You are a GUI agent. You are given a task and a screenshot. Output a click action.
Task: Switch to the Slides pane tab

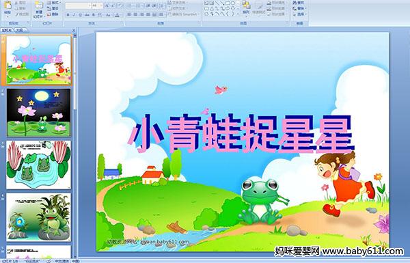(x=7, y=30)
